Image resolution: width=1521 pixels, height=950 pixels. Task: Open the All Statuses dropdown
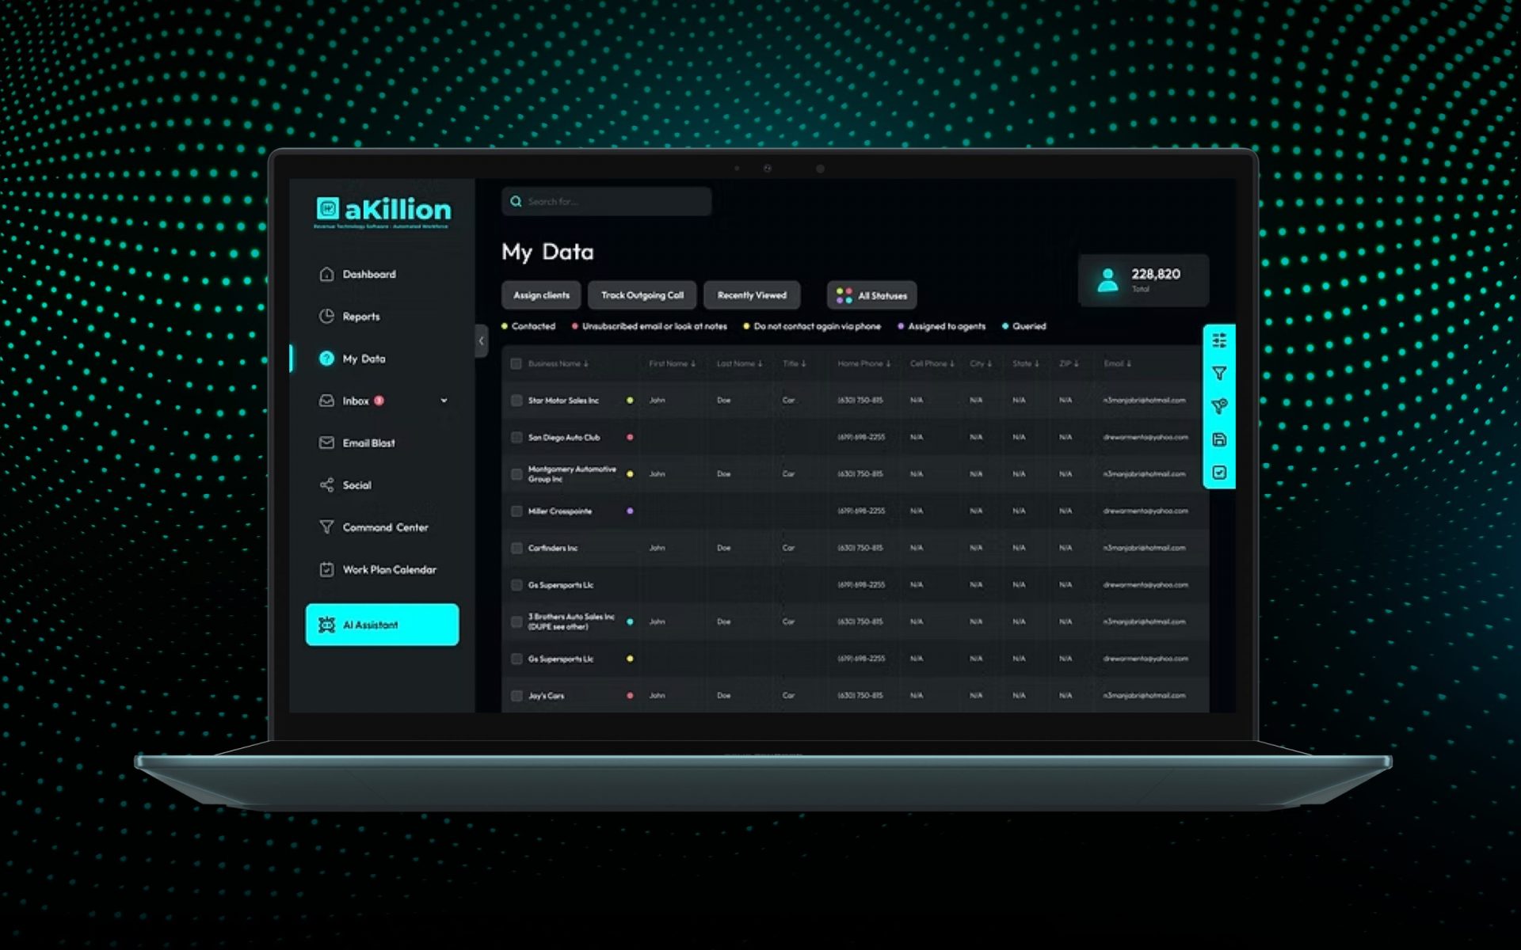click(x=871, y=295)
